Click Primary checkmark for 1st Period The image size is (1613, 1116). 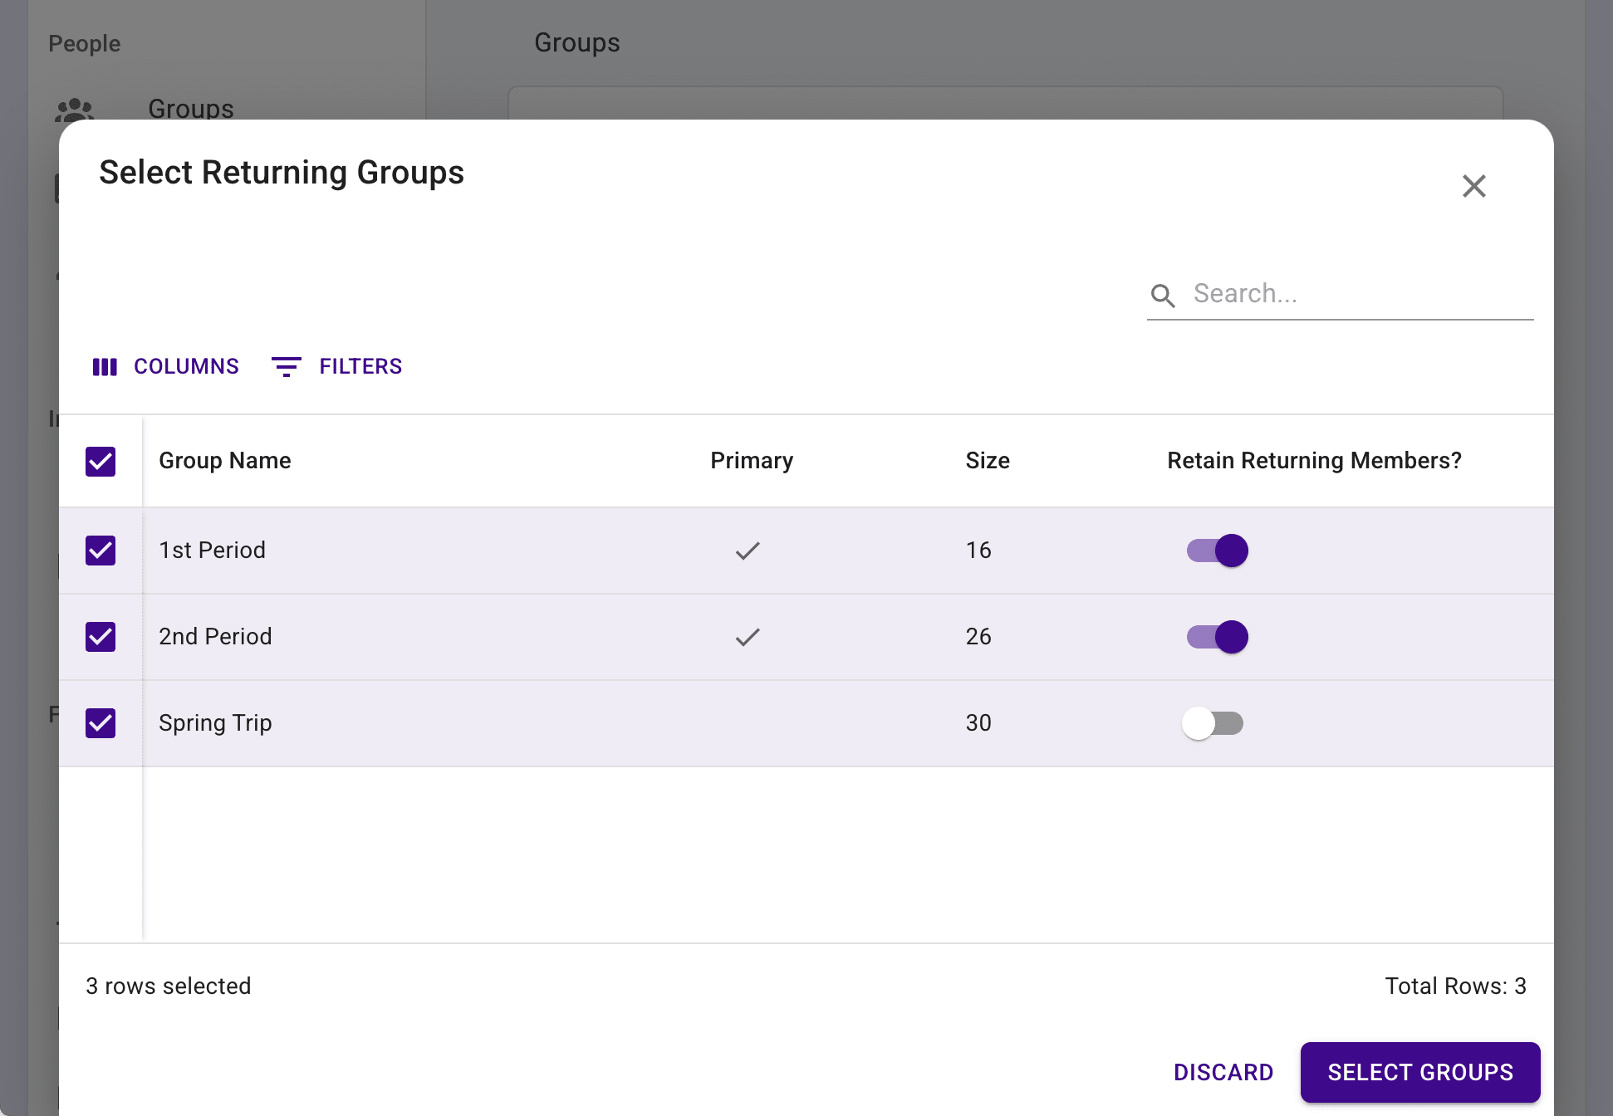point(748,551)
